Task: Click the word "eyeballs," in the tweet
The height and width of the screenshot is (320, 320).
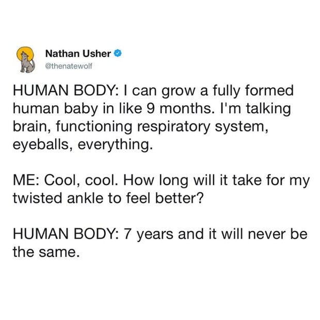Action: pyautogui.click(x=43, y=145)
